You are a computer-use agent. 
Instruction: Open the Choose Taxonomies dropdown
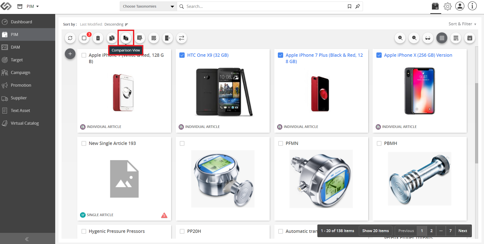(148, 6)
